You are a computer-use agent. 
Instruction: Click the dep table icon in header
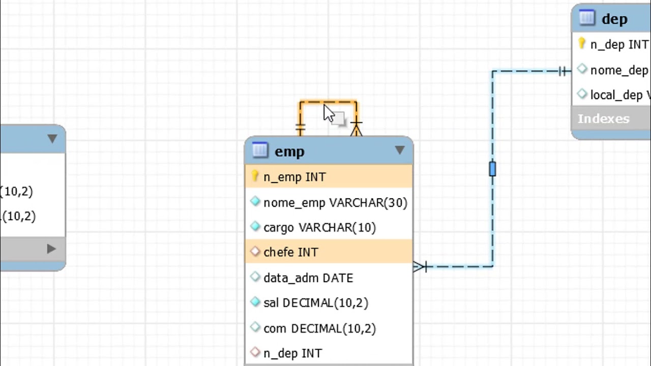(x=587, y=18)
